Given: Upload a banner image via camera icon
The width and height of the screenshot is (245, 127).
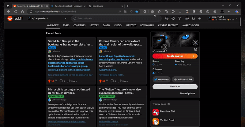Looking at the screenshot, I should (x=195, y=42).
